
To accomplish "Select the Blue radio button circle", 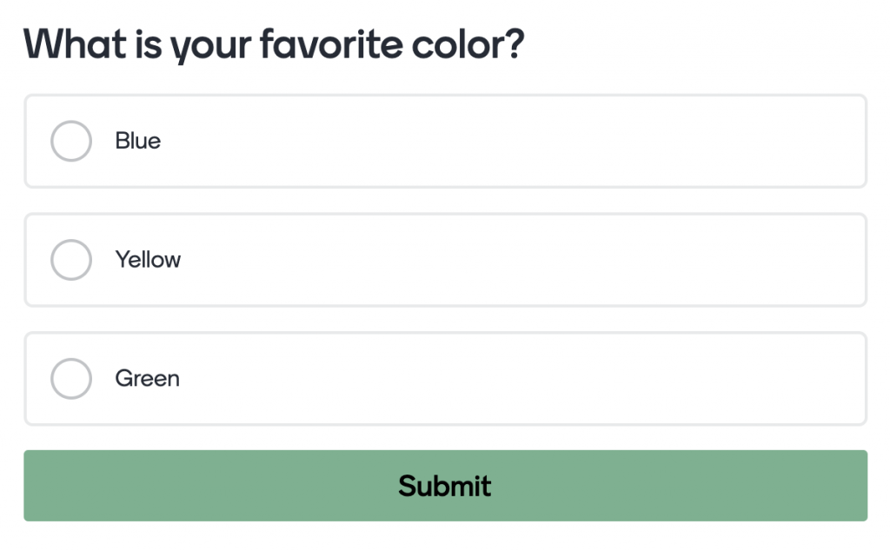I will [71, 141].
